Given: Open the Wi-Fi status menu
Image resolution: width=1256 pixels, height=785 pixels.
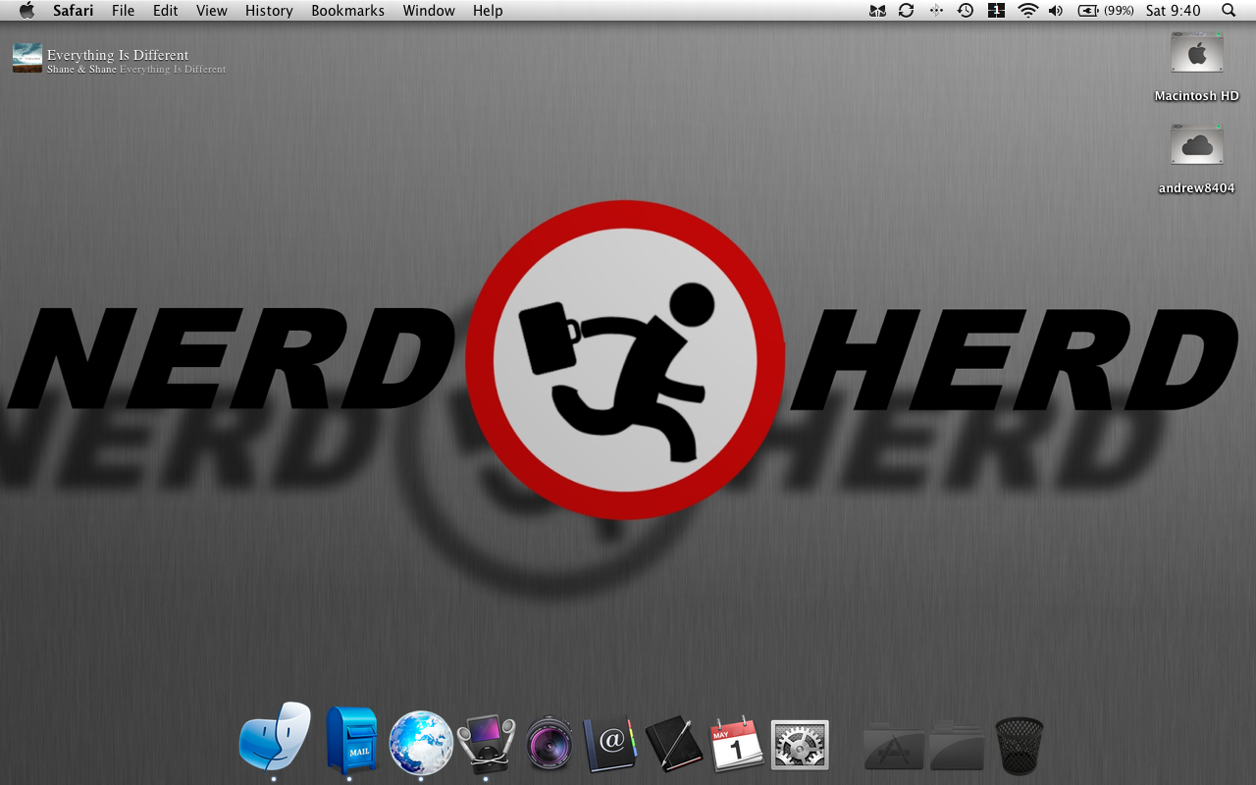Looking at the screenshot, I should (x=1027, y=11).
